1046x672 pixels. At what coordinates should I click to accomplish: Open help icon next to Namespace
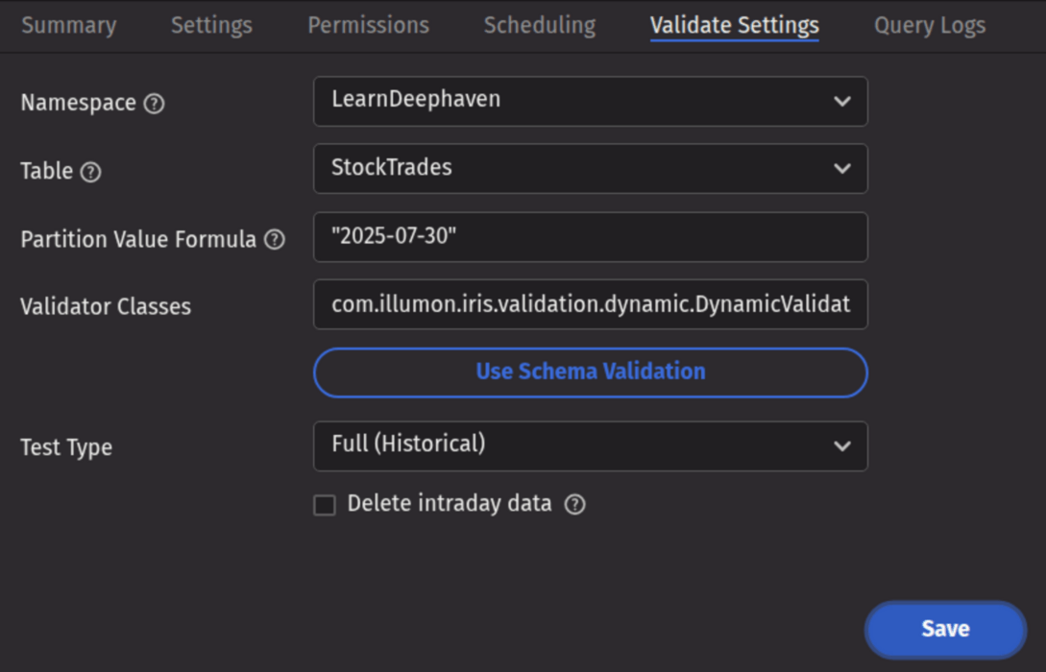154,104
